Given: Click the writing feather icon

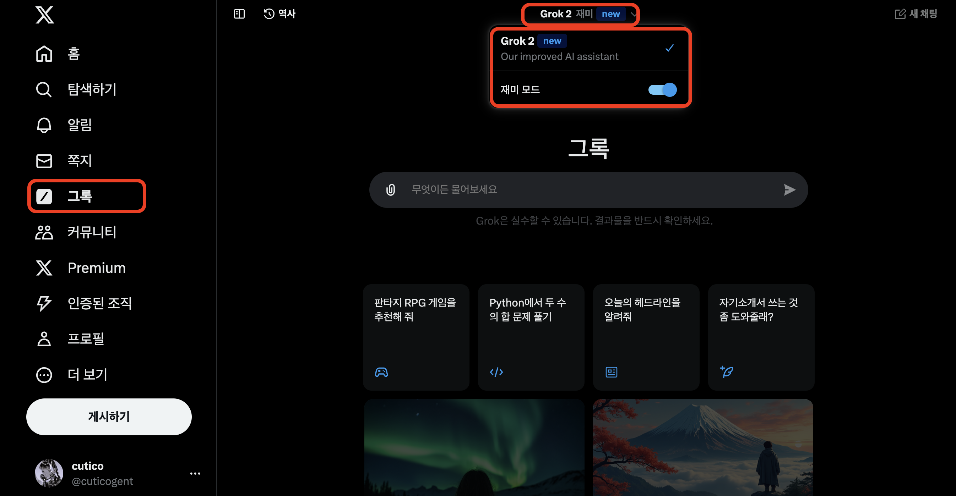Looking at the screenshot, I should point(726,371).
